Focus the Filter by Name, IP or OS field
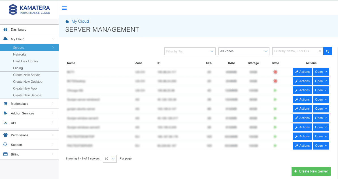This screenshot has height=179, width=338. click(x=295, y=51)
